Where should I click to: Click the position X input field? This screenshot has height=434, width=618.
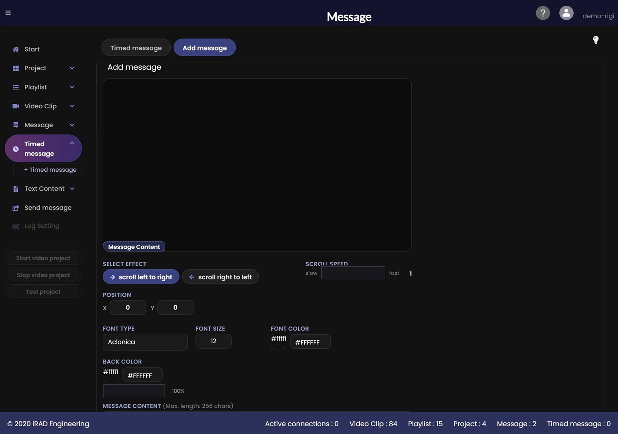pos(128,307)
